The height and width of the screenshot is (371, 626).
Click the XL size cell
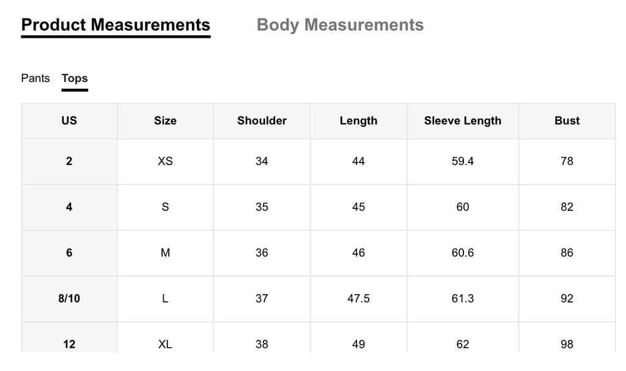pos(165,344)
